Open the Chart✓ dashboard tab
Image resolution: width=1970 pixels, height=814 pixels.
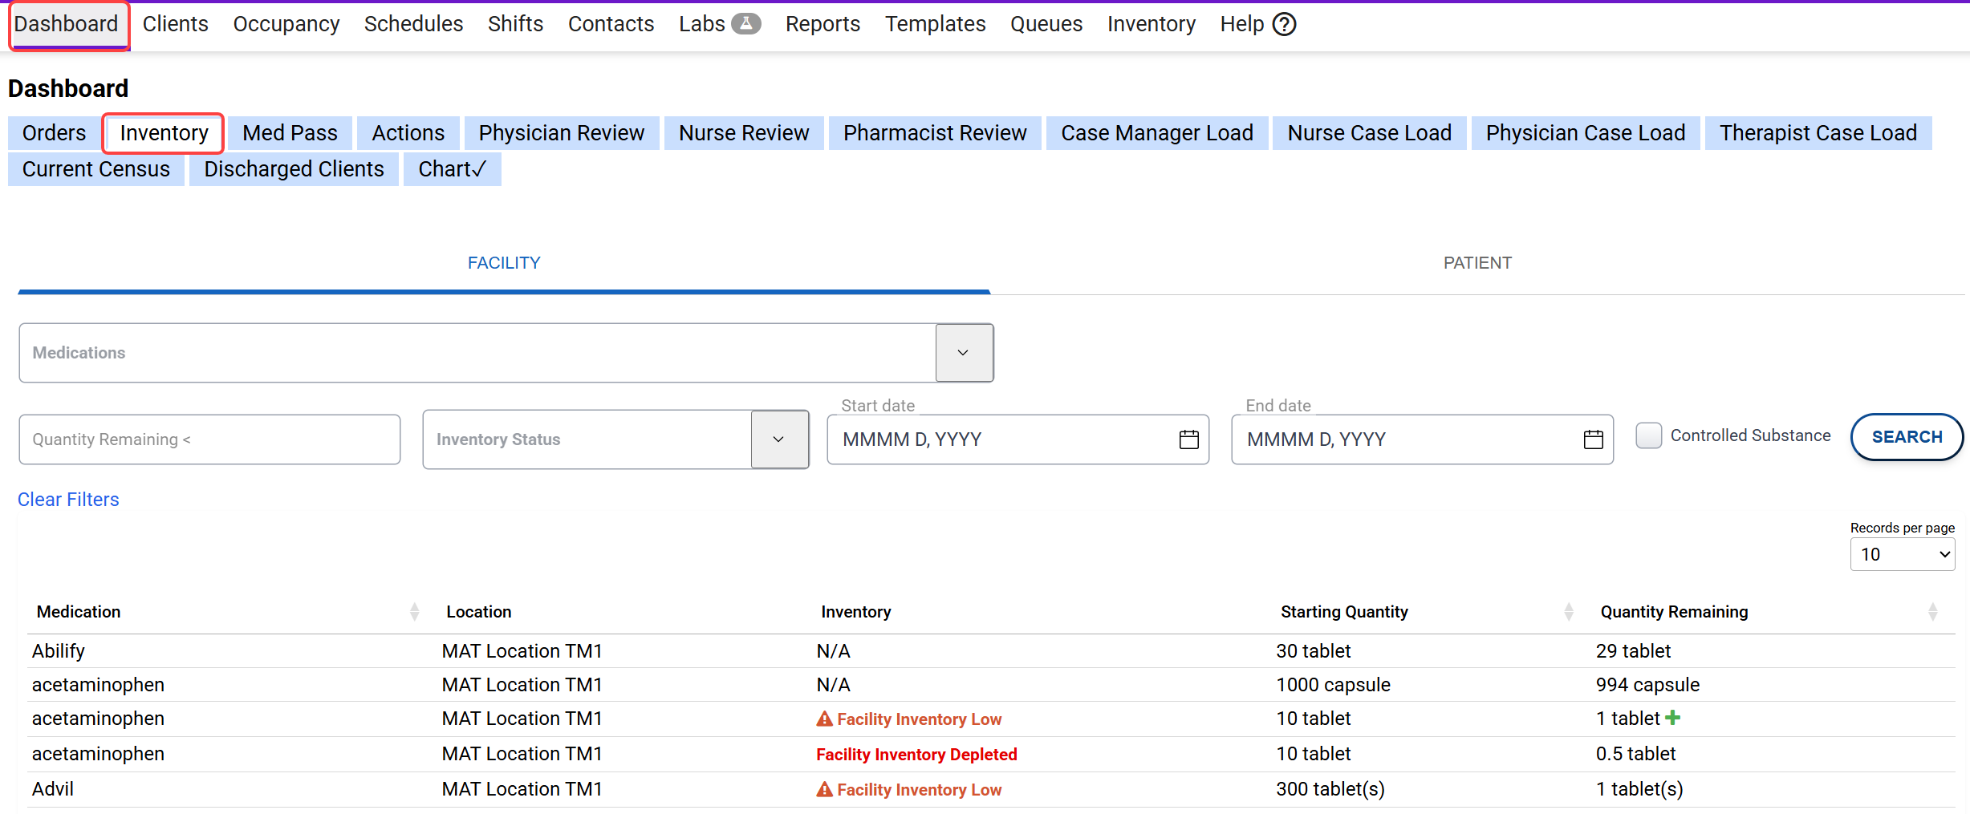(x=452, y=169)
